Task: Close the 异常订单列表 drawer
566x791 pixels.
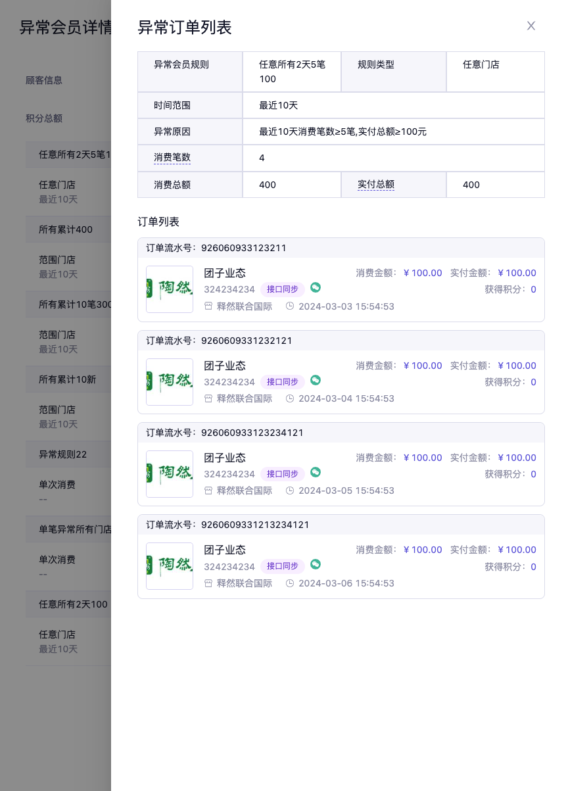Action: (531, 26)
